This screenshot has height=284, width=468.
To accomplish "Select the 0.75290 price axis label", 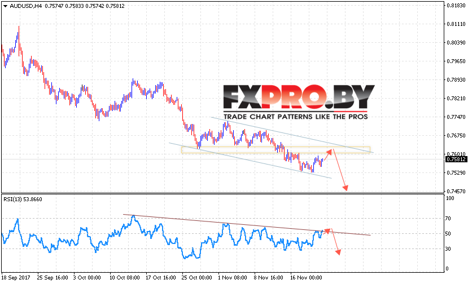I will pos(456,173).
